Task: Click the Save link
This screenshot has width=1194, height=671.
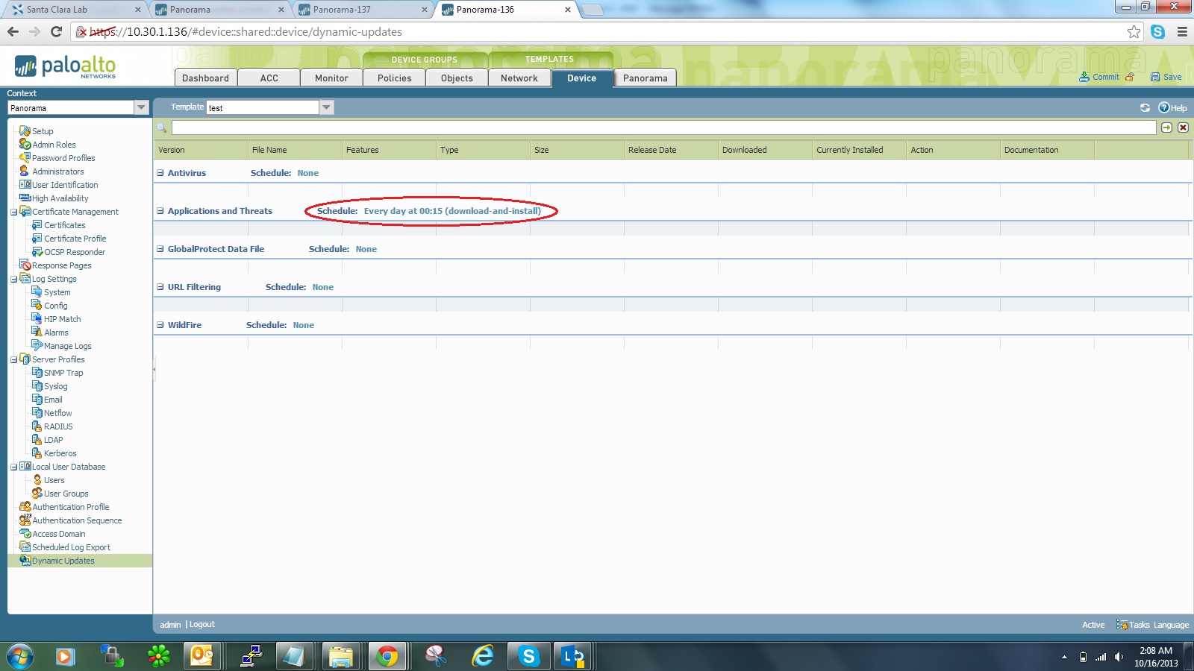Action: pyautogui.click(x=1172, y=77)
